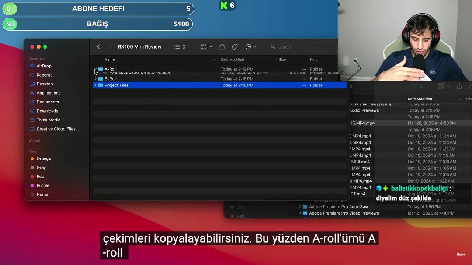Go back using the Finder back arrow

click(98, 47)
